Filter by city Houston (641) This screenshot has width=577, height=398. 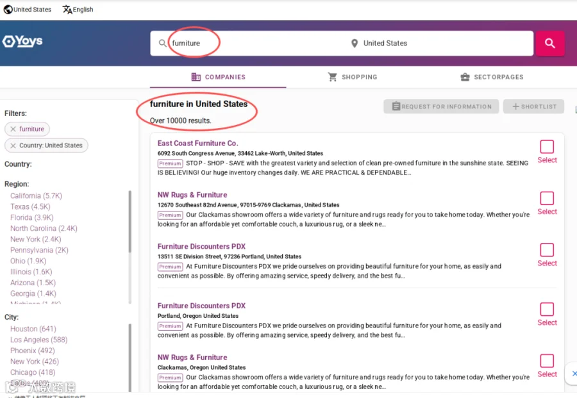pyautogui.click(x=33, y=329)
